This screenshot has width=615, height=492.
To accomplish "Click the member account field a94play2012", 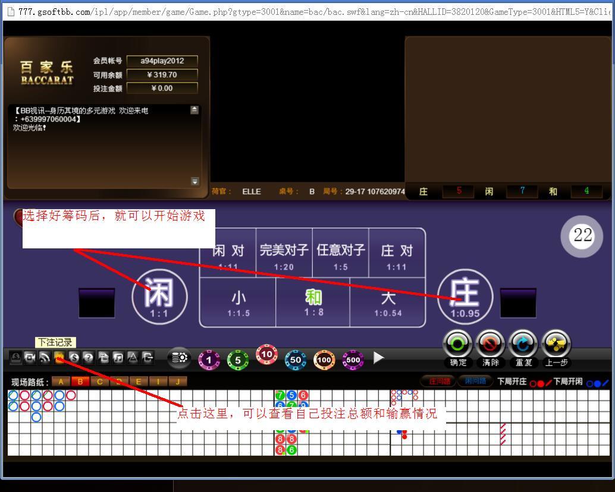I will (x=162, y=61).
